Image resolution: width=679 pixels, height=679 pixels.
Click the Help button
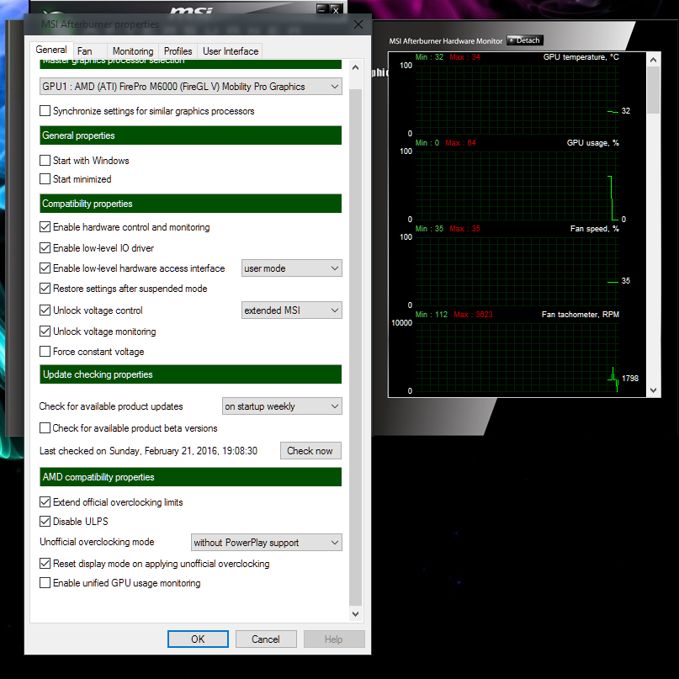(334, 639)
